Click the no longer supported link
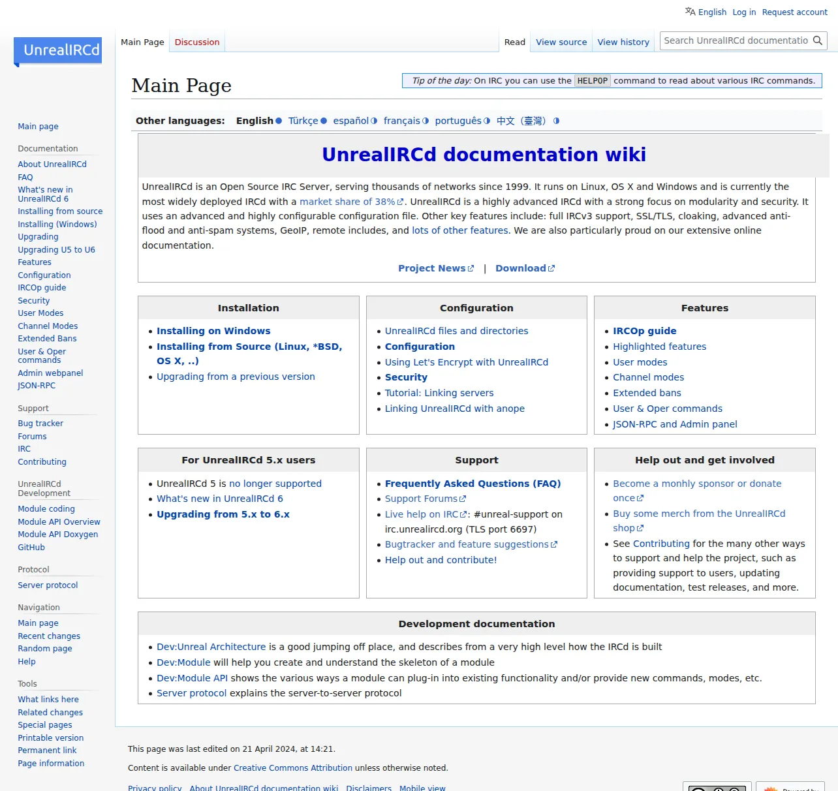The width and height of the screenshot is (838, 791). (x=275, y=484)
